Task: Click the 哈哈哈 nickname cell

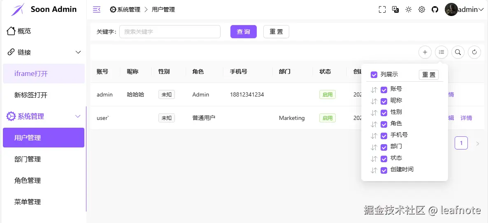Action: click(x=135, y=95)
